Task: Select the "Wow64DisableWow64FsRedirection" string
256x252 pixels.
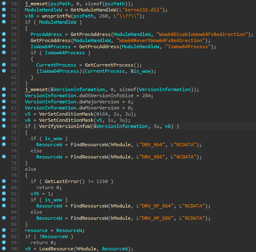Action: (x=202, y=34)
